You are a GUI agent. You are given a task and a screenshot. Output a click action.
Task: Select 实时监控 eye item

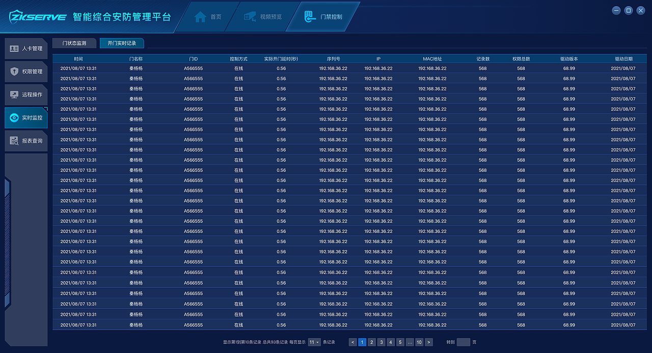[26, 118]
